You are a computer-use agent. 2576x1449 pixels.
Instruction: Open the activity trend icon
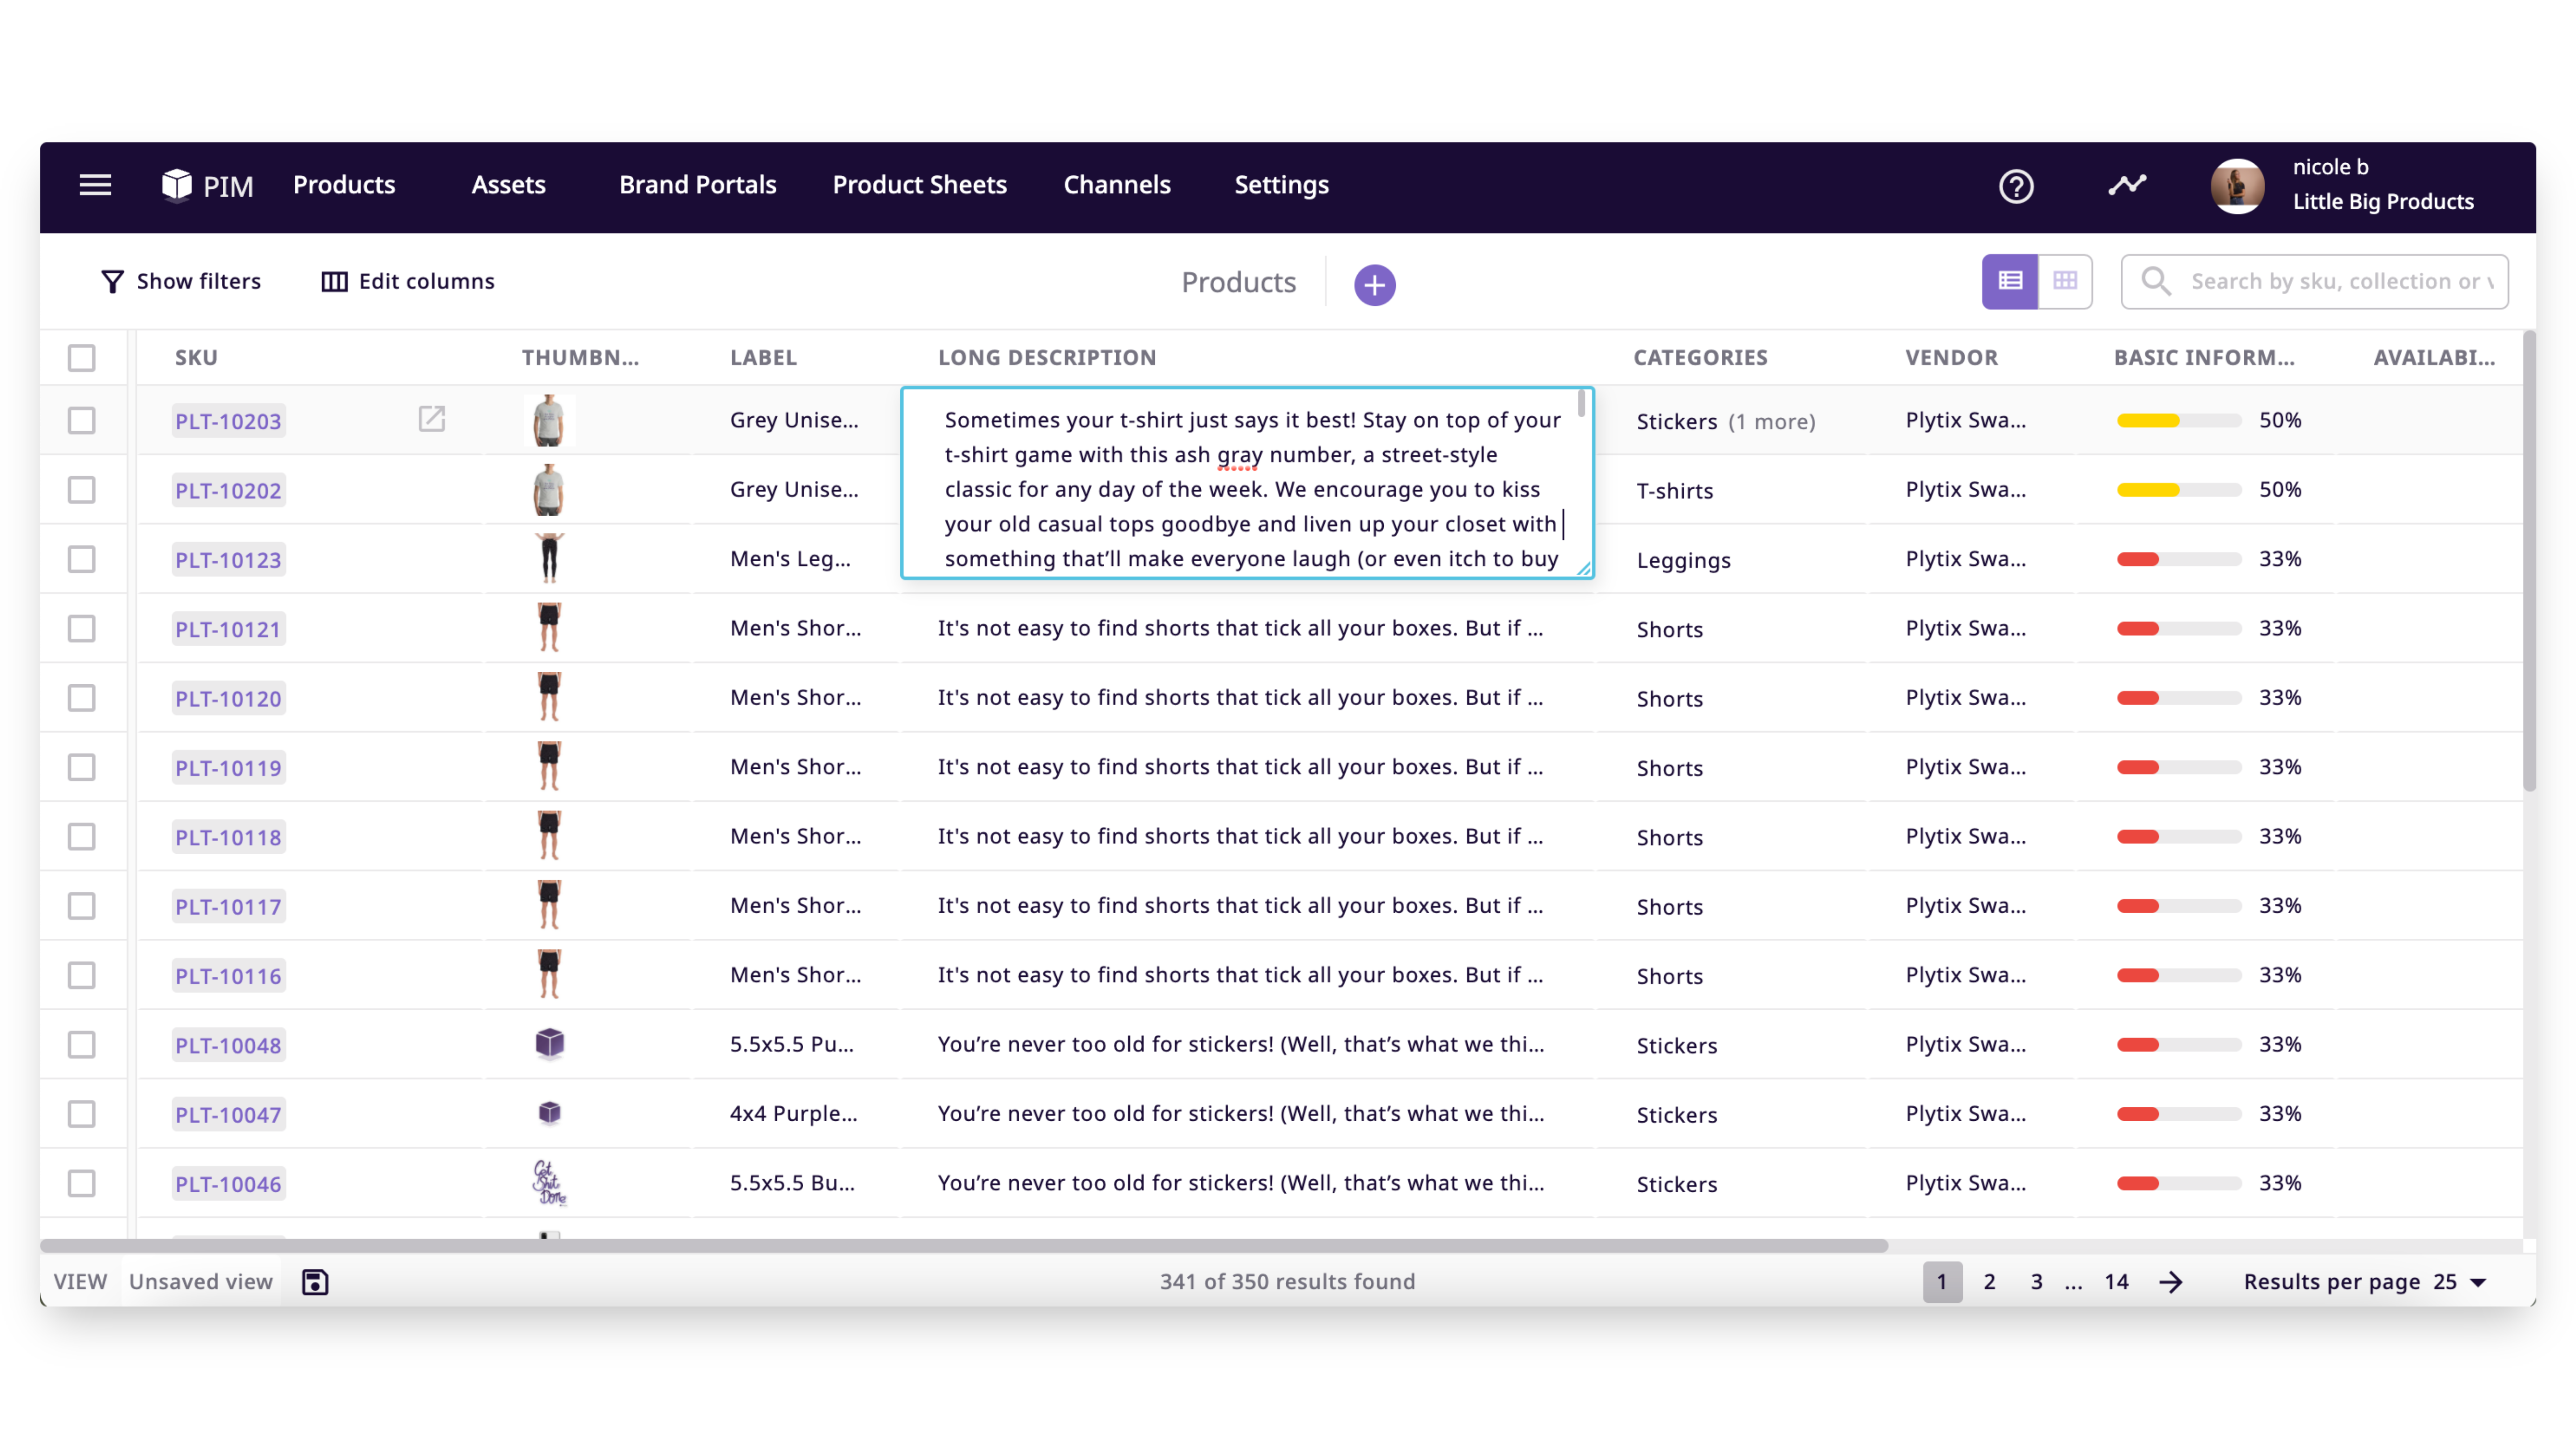point(2127,185)
